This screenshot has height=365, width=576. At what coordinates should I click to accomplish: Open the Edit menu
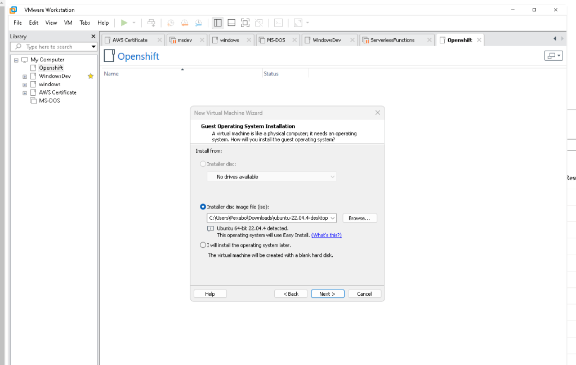point(34,23)
